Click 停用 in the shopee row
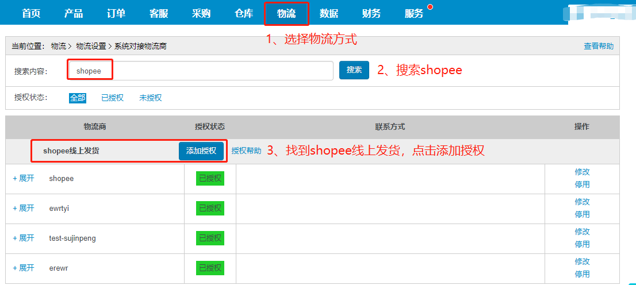 [582, 185]
